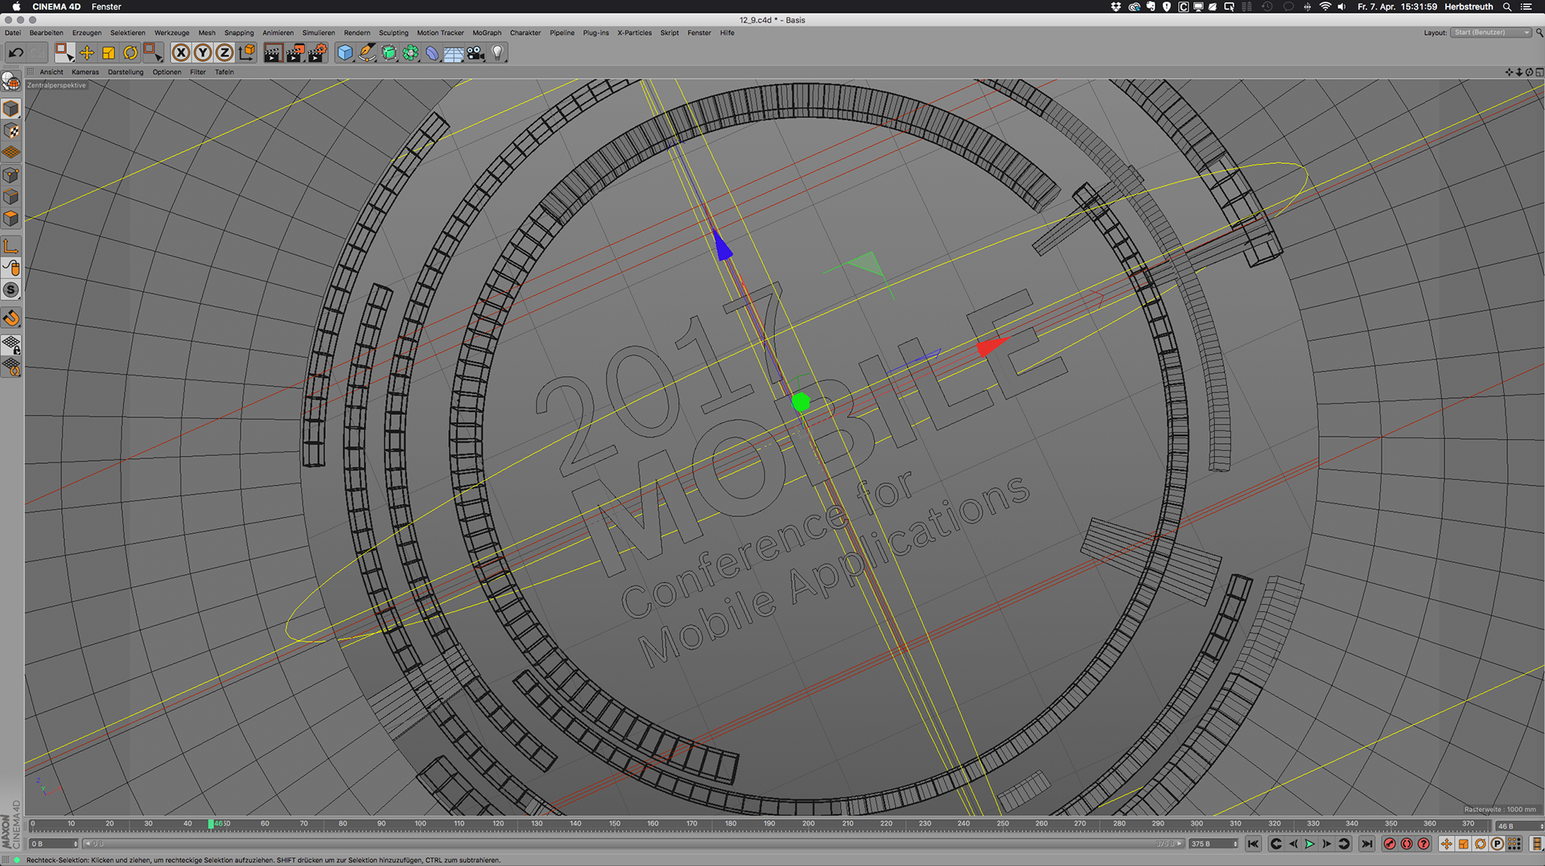
Task: Switch to polygons mode
Action: (11, 218)
